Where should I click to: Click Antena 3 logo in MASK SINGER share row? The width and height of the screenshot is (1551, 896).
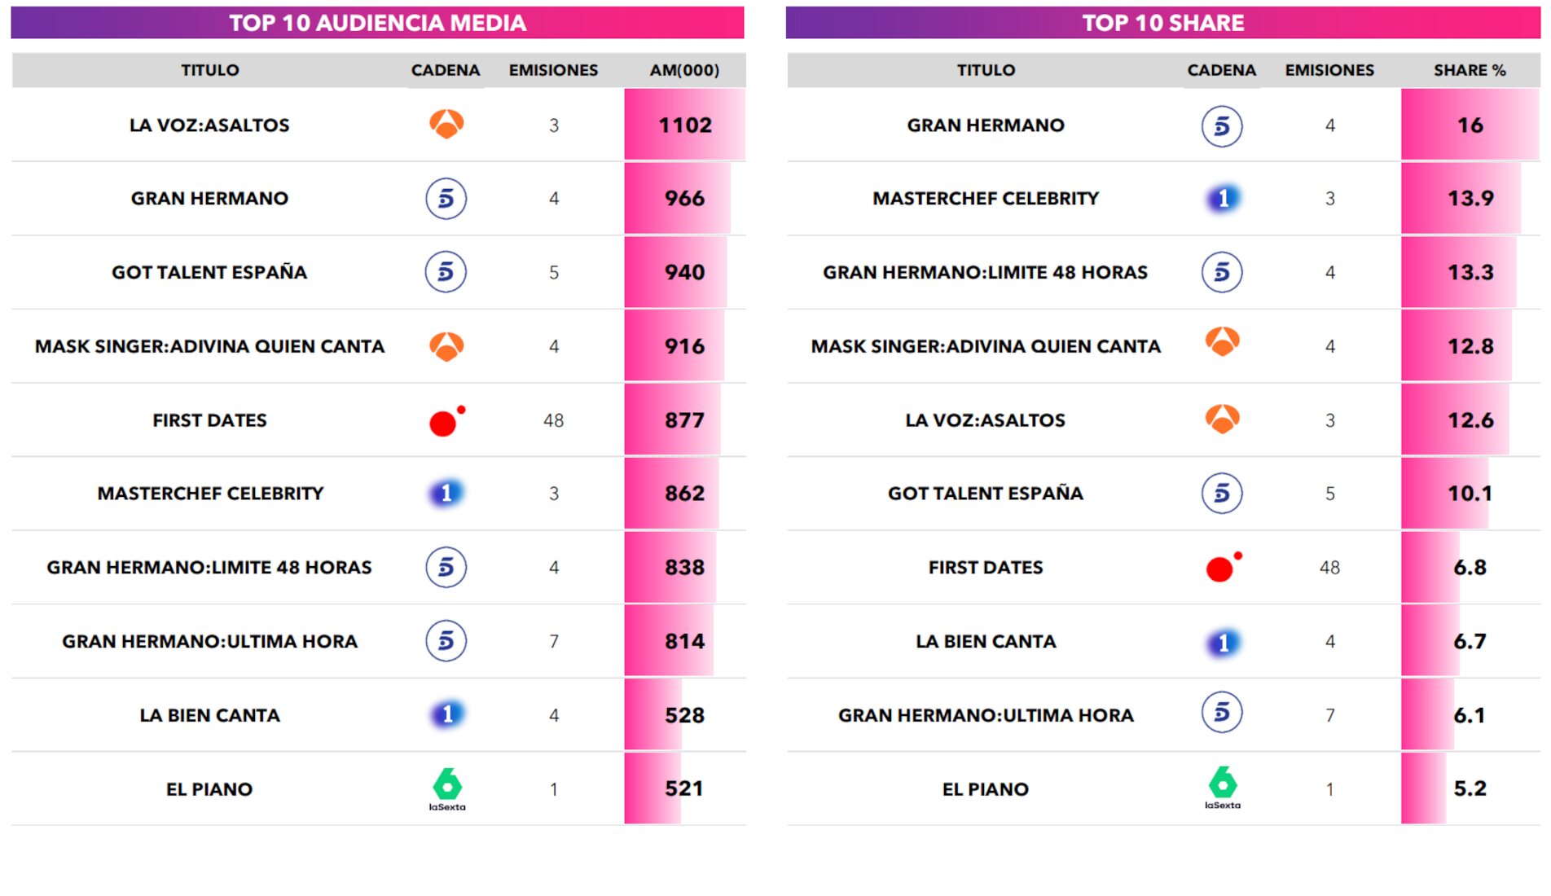(x=1222, y=342)
